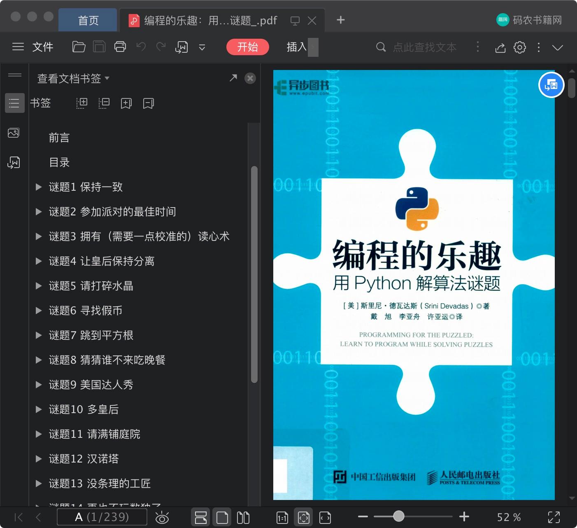Open the 查看文档书签 dropdown
The width and height of the screenshot is (577, 528).
(x=73, y=78)
